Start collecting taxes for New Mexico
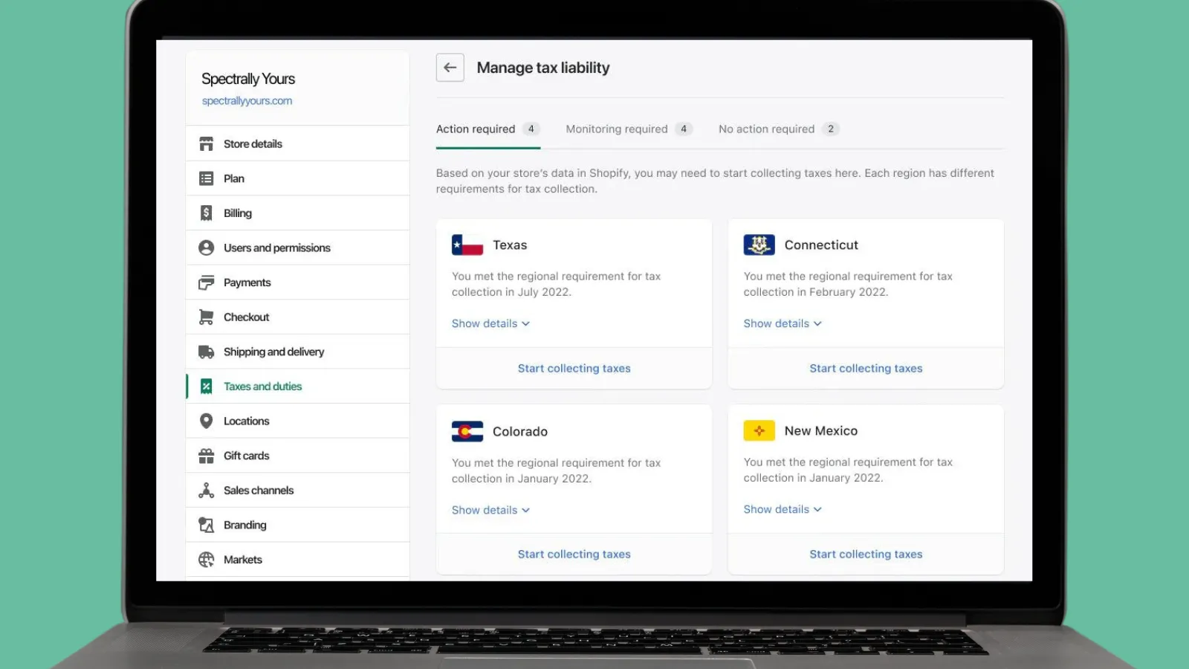 (866, 555)
